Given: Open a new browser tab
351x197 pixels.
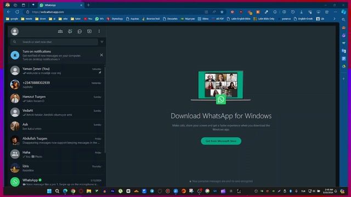Looking at the screenshot, I should 88,5.
